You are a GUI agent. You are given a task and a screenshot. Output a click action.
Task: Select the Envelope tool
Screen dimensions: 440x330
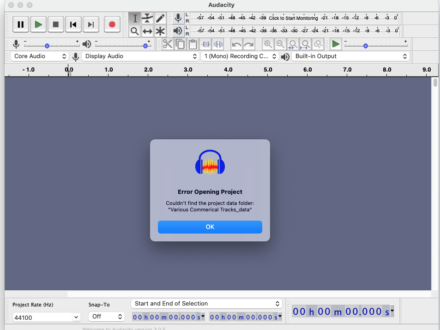pyautogui.click(x=147, y=18)
